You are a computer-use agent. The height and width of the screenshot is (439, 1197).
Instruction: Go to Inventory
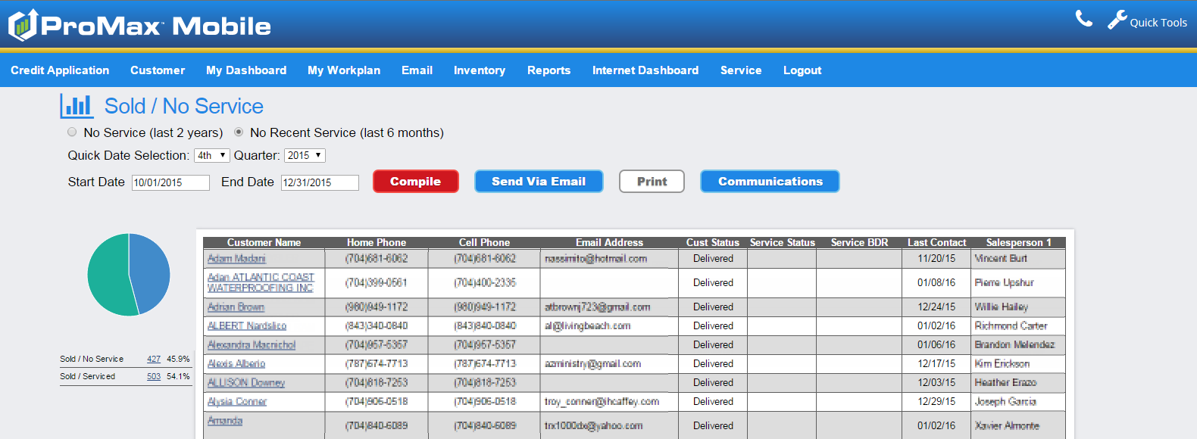point(480,70)
